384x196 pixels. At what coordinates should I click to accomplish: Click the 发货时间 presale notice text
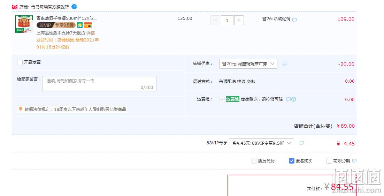[68, 43]
